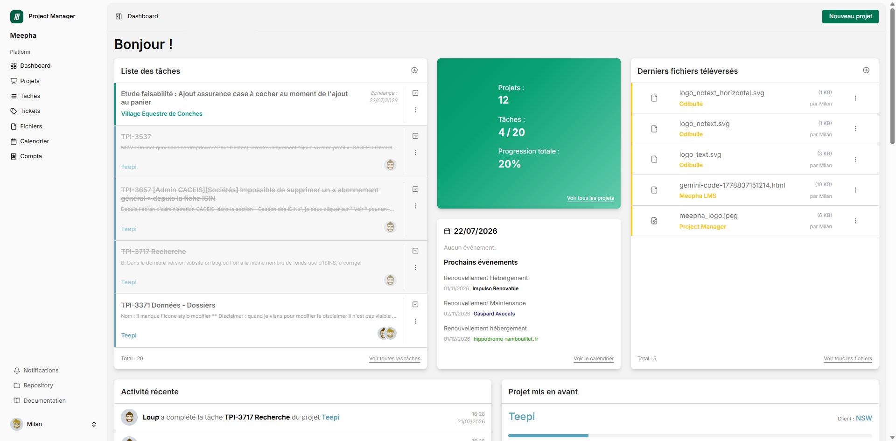
Task: Open Tâches in the sidebar
Action: (54, 96)
